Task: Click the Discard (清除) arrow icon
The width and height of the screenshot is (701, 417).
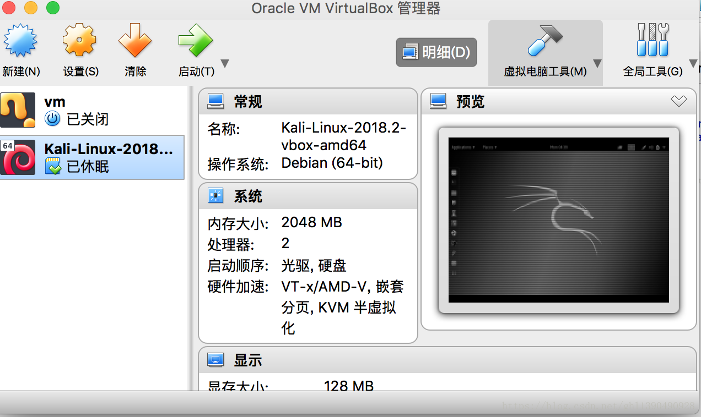Action: [135, 41]
